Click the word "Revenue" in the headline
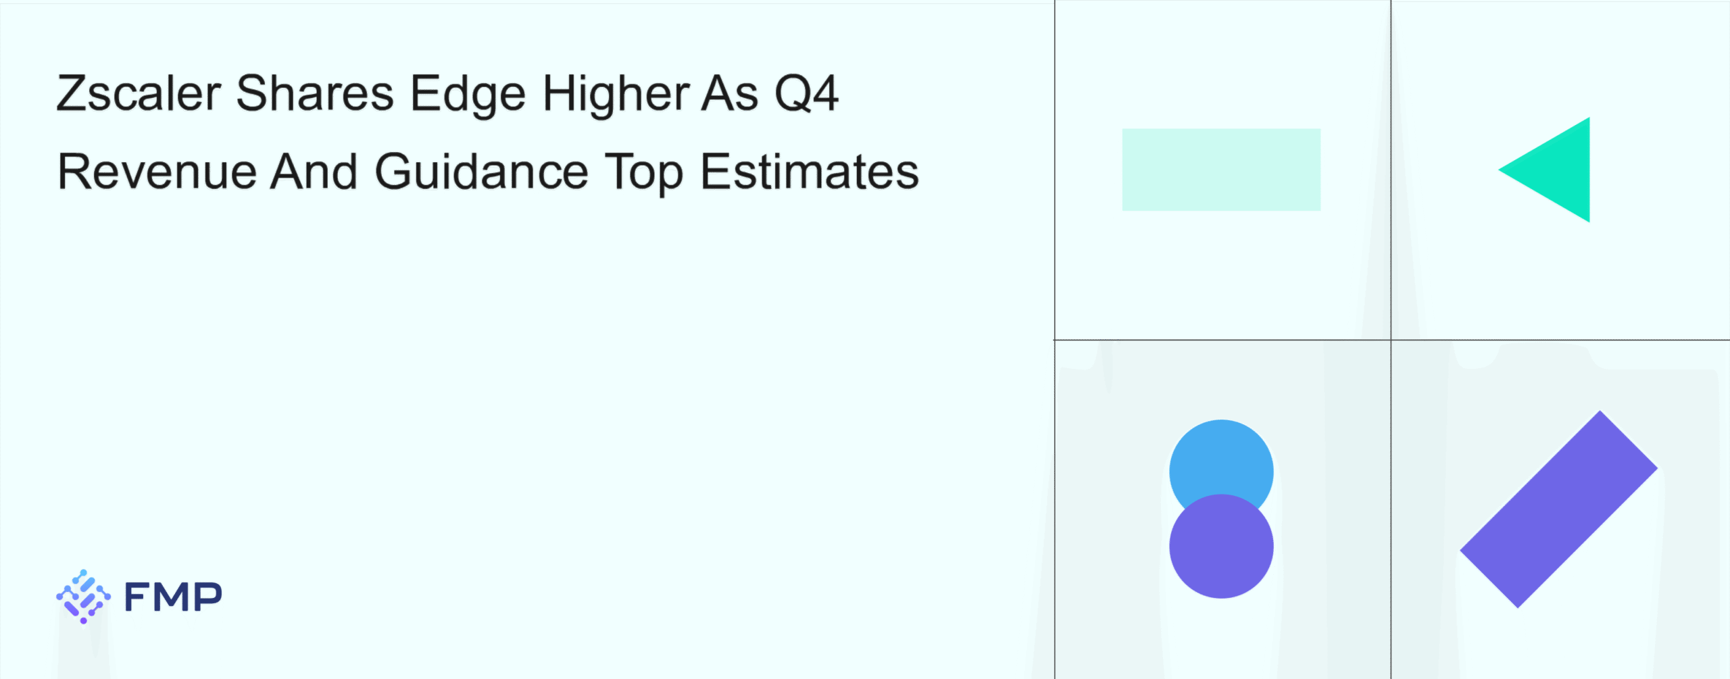The width and height of the screenshot is (1730, 679). [x=157, y=172]
